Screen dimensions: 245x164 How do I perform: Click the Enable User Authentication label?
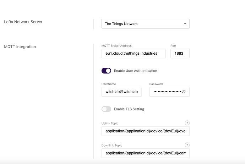(135, 71)
